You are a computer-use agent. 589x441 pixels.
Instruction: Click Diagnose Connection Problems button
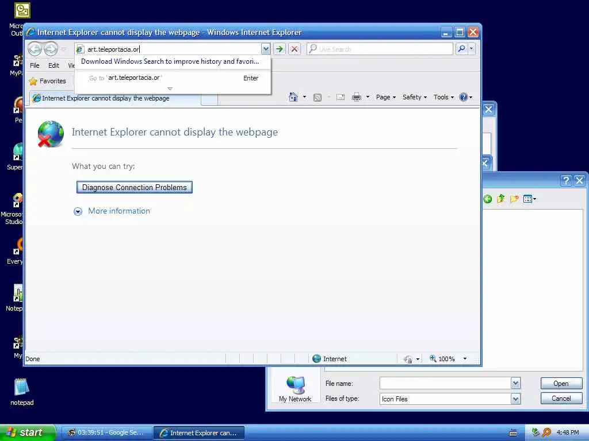coord(135,188)
